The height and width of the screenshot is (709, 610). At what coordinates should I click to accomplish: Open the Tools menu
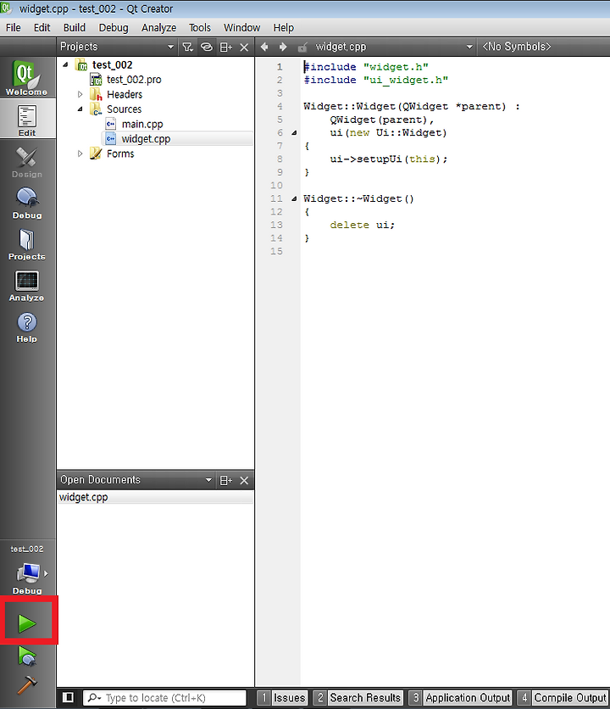200,28
